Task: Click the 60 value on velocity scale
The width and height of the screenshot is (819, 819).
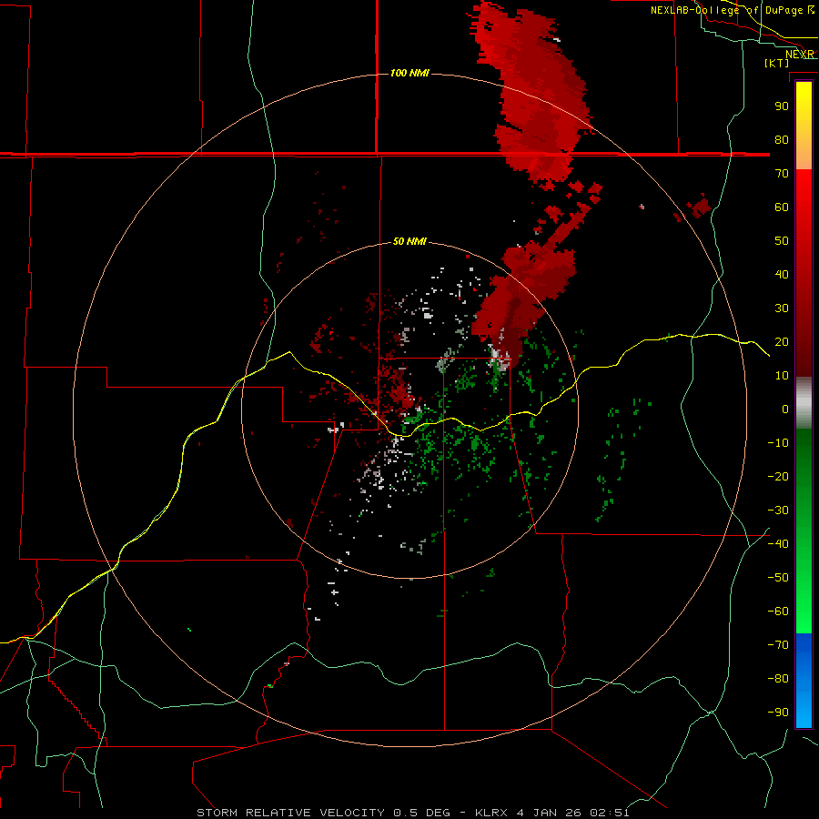Action: pos(782,207)
